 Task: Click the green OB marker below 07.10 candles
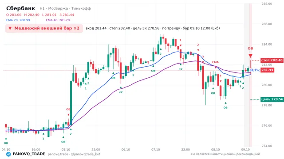click(x=153, y=71)
